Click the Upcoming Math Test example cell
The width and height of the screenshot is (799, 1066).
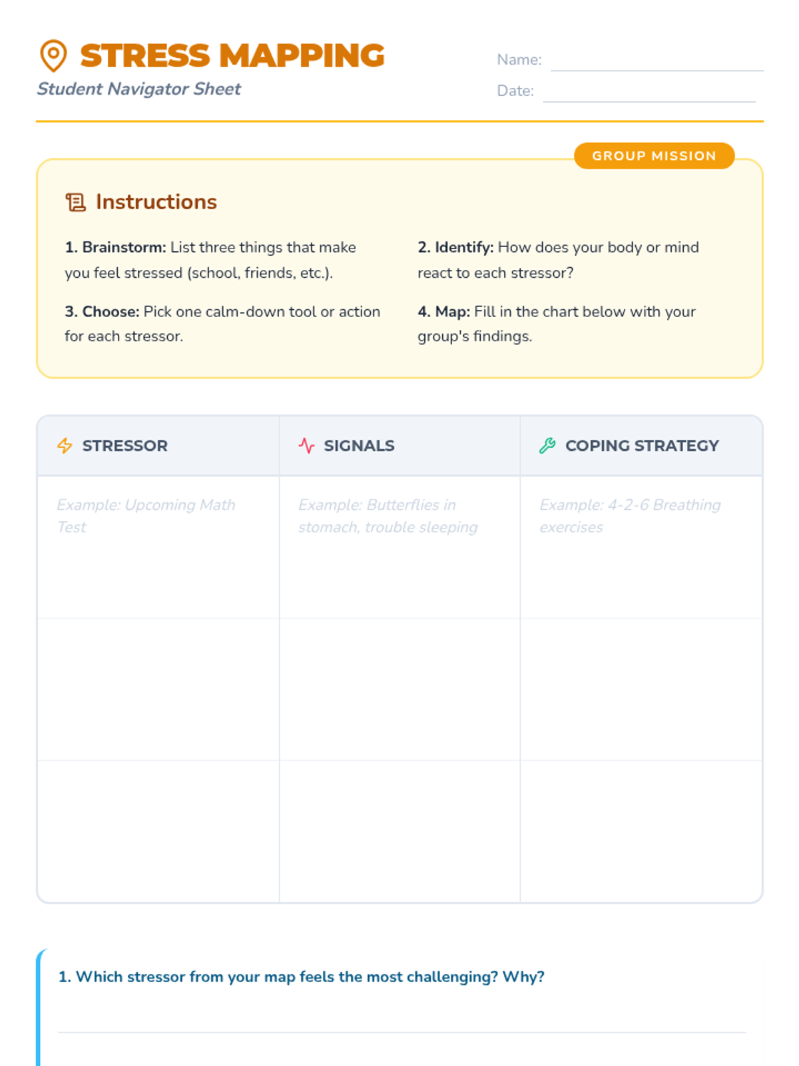coord(158,547)
